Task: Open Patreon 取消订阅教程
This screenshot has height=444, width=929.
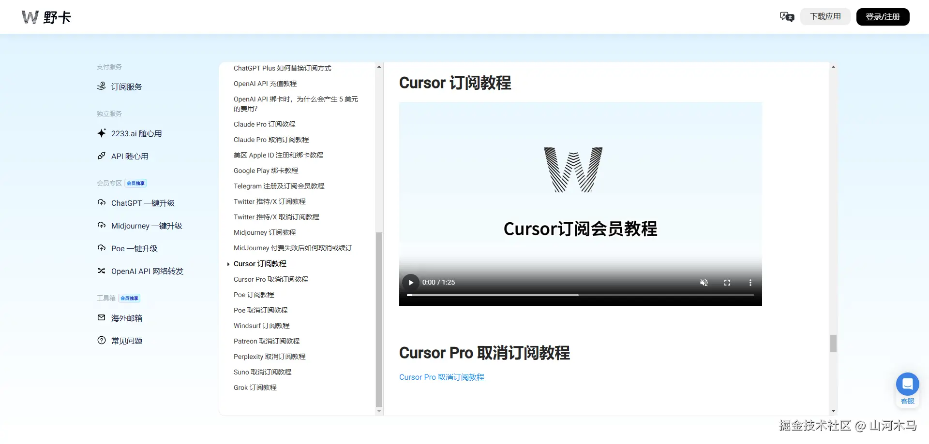Action: point(267,341)
